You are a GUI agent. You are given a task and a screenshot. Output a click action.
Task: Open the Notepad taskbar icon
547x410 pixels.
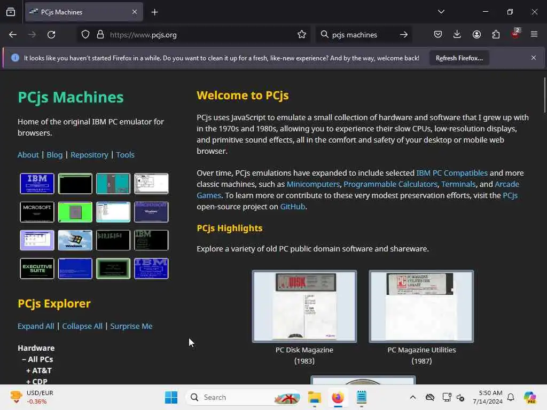[x=362, y=397]
